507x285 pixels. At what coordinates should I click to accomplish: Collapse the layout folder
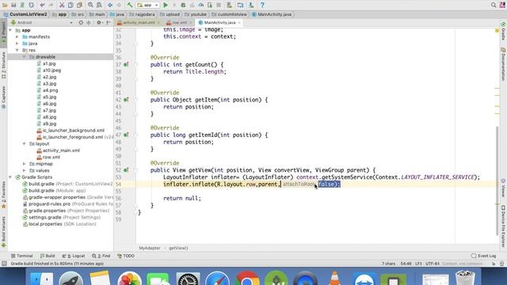click(25, 144)
